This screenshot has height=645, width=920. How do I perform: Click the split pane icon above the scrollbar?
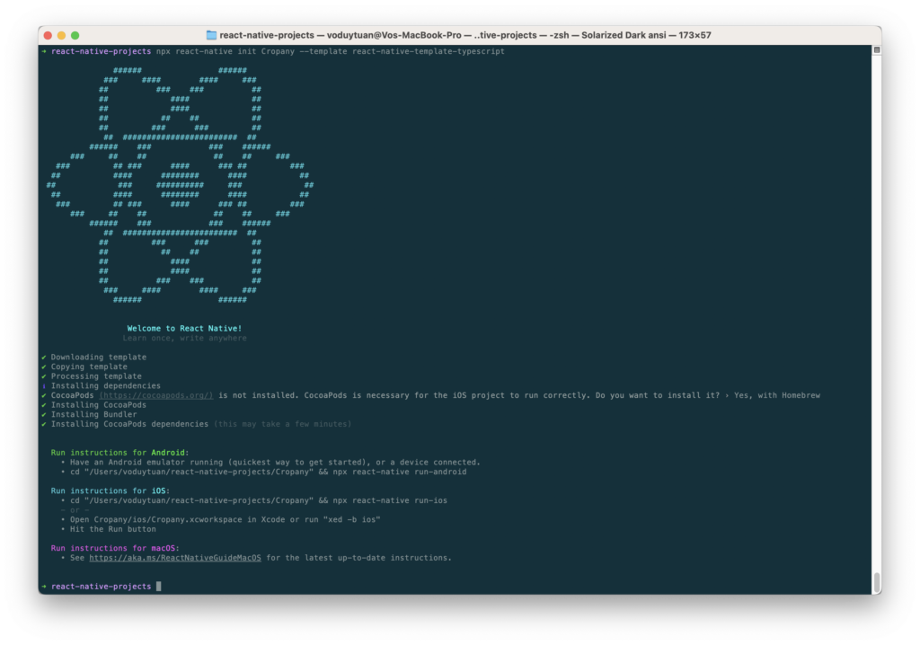[x=877, y=50]
